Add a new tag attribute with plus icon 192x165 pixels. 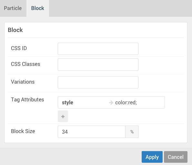point(63,116)
